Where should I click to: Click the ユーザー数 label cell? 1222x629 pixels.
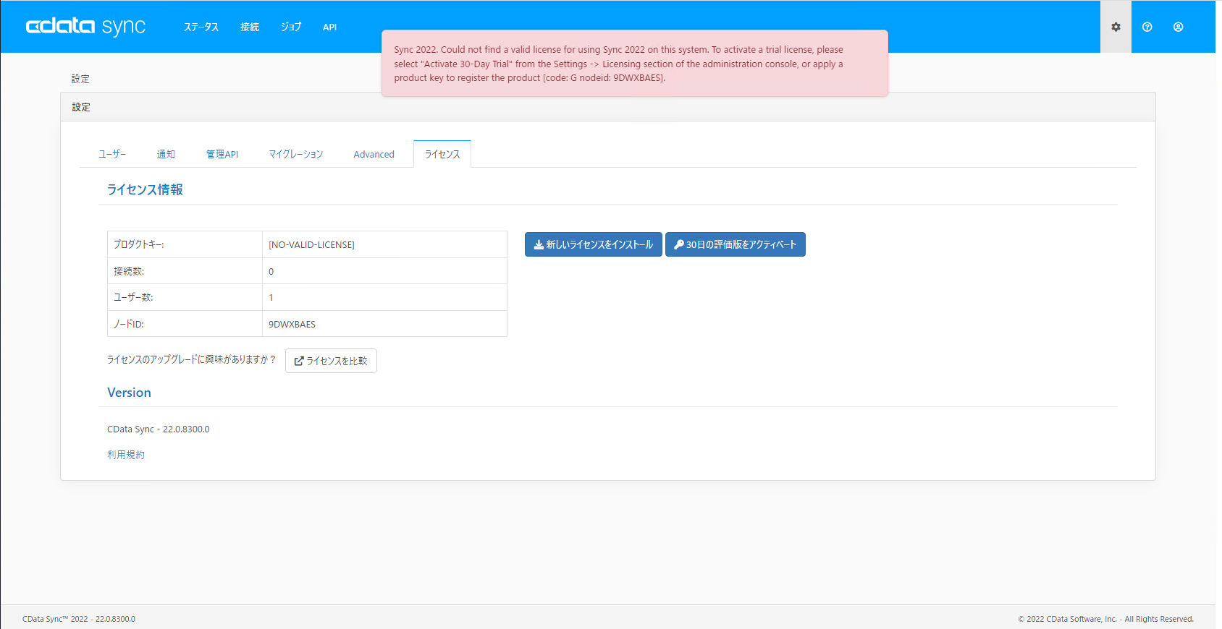(x=185, y=297)
